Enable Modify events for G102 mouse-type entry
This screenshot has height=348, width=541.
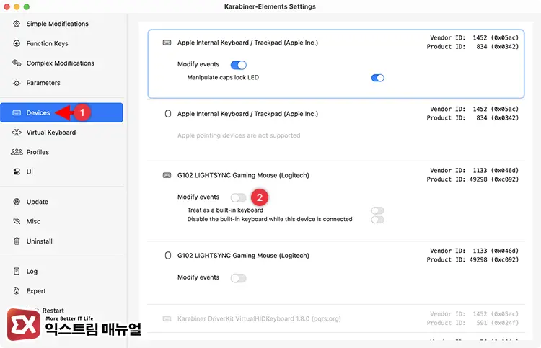point(239,278)
